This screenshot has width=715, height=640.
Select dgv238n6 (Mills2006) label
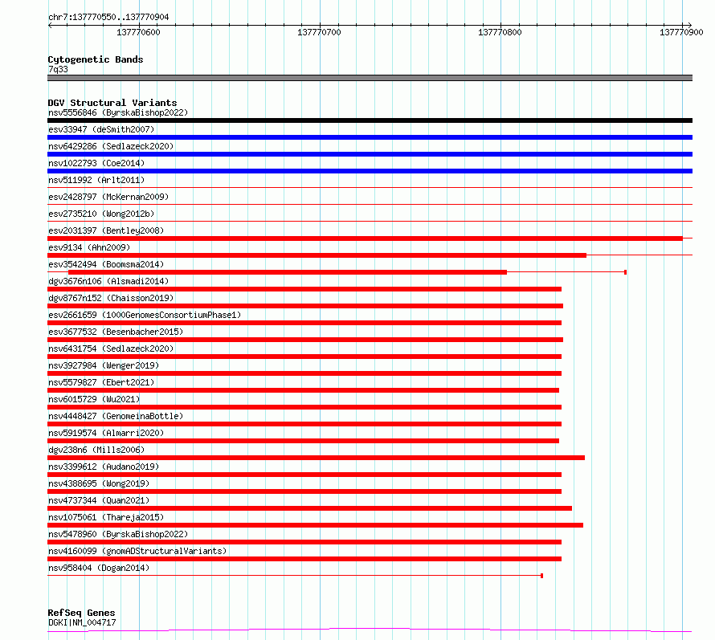(x=96, y=450)
